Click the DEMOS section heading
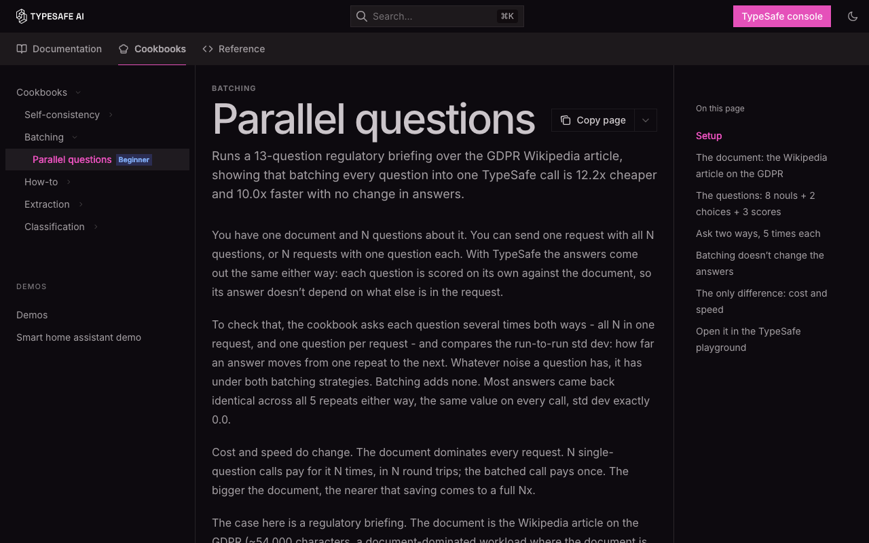The width and height of the screenshot is (869, 543). point(31,286)
